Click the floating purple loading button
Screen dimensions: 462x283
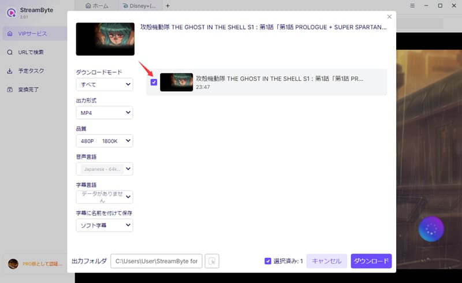click(x=431, y=229)
